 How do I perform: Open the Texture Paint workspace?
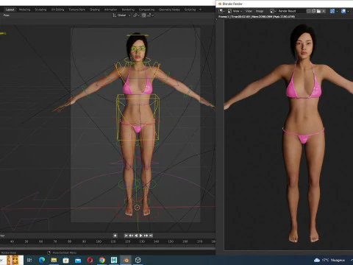click(76, 10)
